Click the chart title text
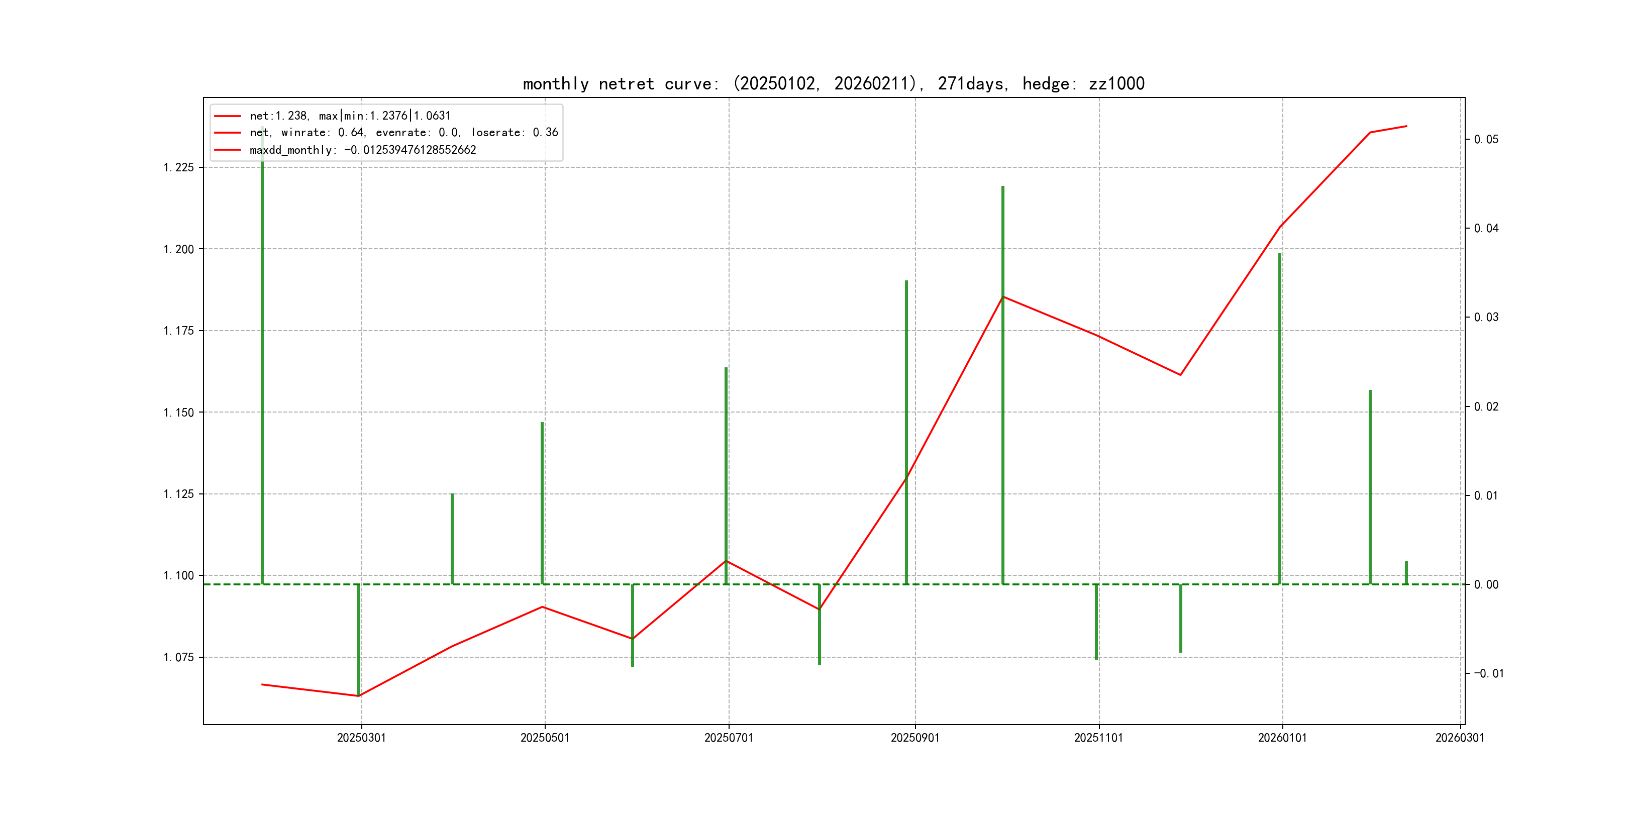Screen dimensions: 1628x814 point(833,83)
